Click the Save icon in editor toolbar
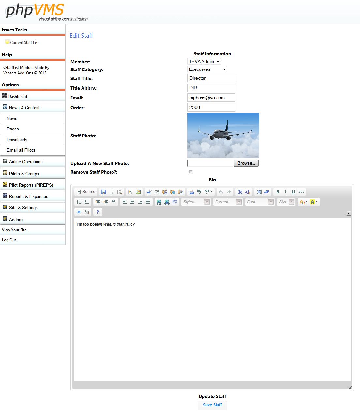 click(x=104, y=192)
